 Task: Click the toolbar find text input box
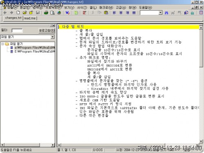click(149, 13)
